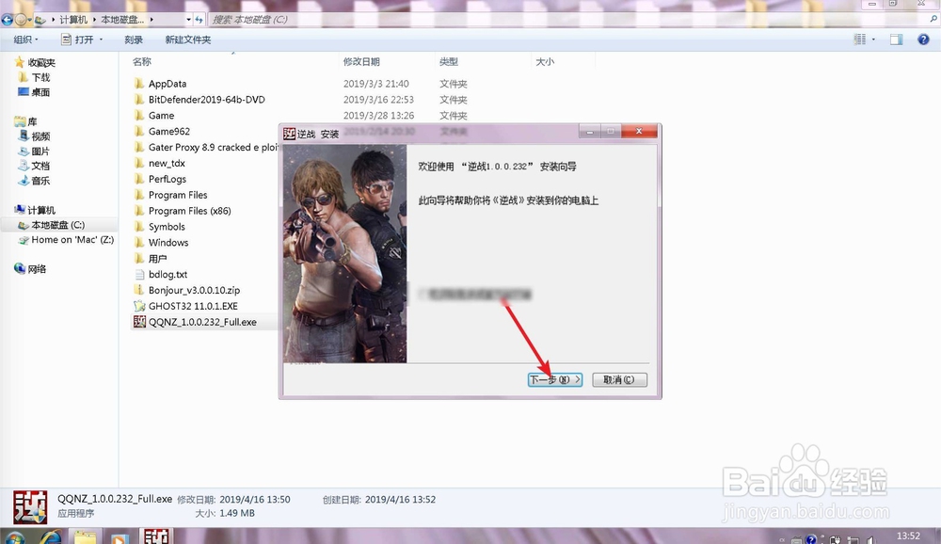This screenshot has width=941, height=544.
Task: Click the Explorer forward navigation arrow
Action: pos(21,20)
